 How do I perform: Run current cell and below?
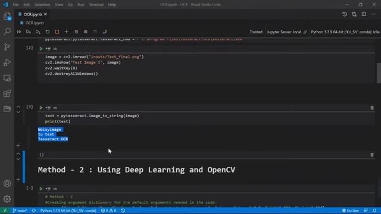click(38, 32)
